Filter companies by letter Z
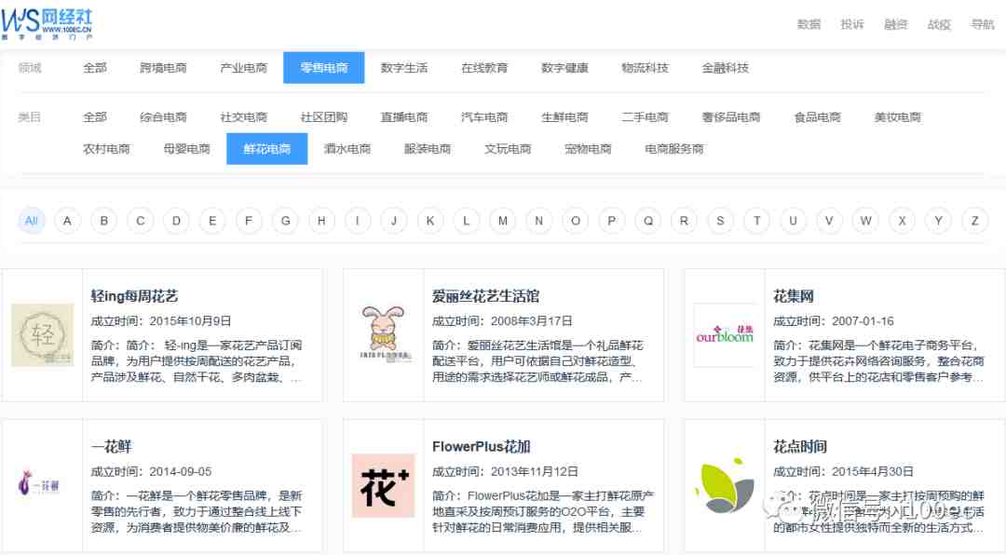This screenshot has width=1006, height=555. pyautogui.click(x=974, y=221)
